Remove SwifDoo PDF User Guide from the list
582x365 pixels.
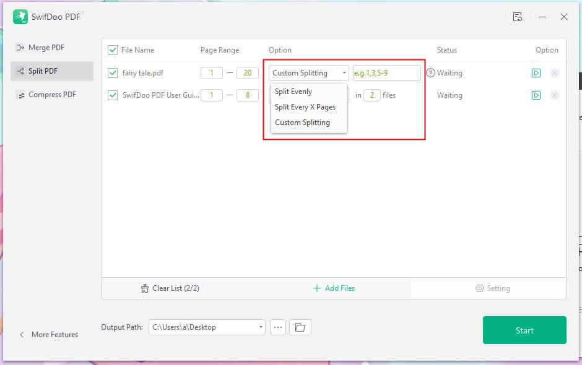click(x=555, y=95)
